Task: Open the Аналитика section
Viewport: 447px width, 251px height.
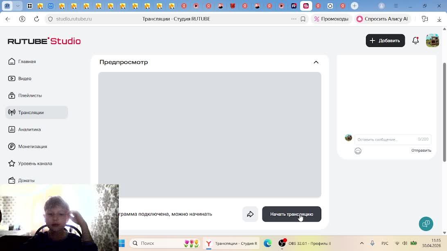Action: (x=25, y=130)
